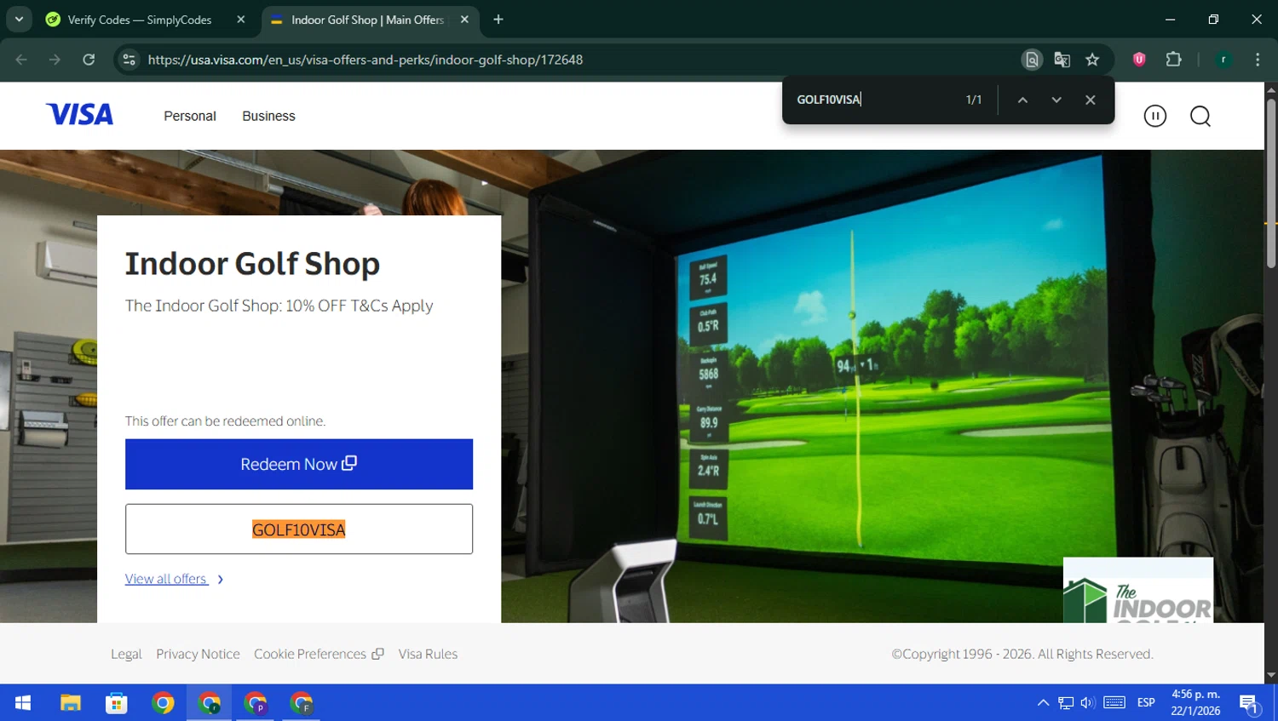Screen dimensions: 1278x721
Task: Open the first Chrome taskbar icon
Action: click(x=163, y=702)
